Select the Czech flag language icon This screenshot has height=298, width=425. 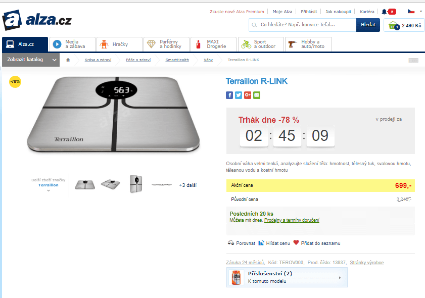(411, 12)
